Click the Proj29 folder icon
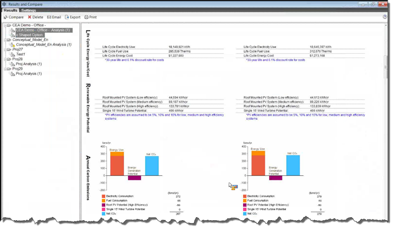This screenshot has height=231, width=393. 9,69
